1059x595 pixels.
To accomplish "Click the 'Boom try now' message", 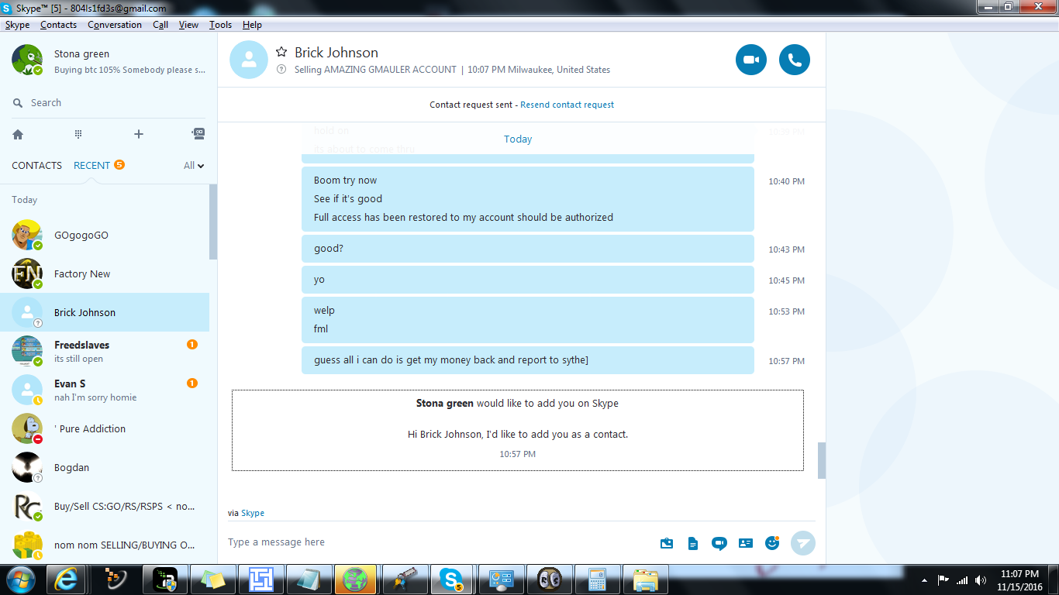I will coord(346,181).
